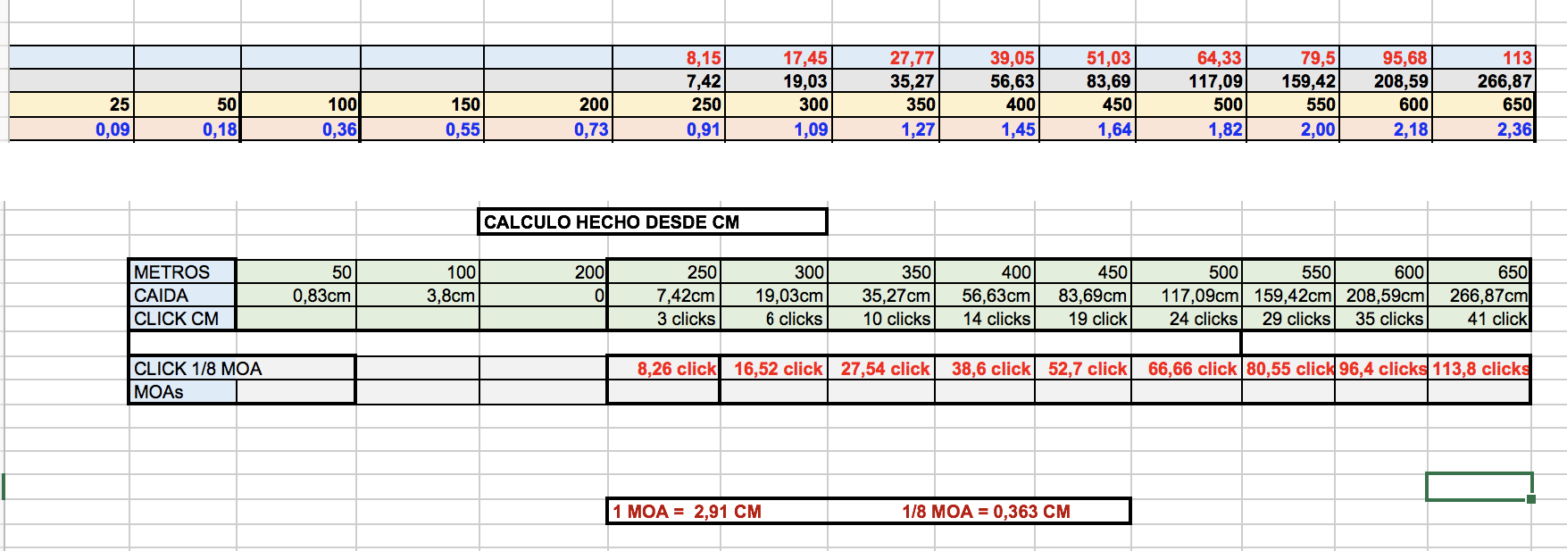Click the red 66,66 click cell

pos(1187,369)
